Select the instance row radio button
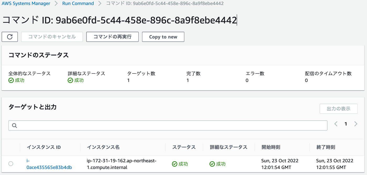Viewport: 367px width, 175px height. (11, 164)
